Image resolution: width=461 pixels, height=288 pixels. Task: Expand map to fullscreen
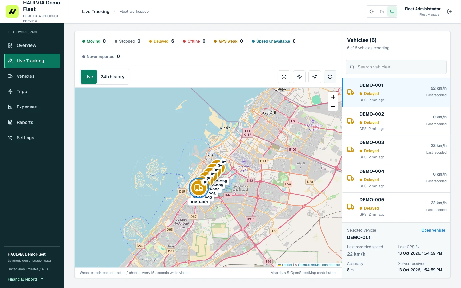click(284, 77)
